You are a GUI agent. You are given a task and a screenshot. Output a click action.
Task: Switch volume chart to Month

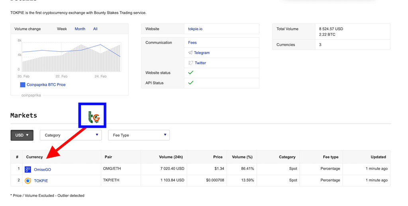(x=80, y=29)
